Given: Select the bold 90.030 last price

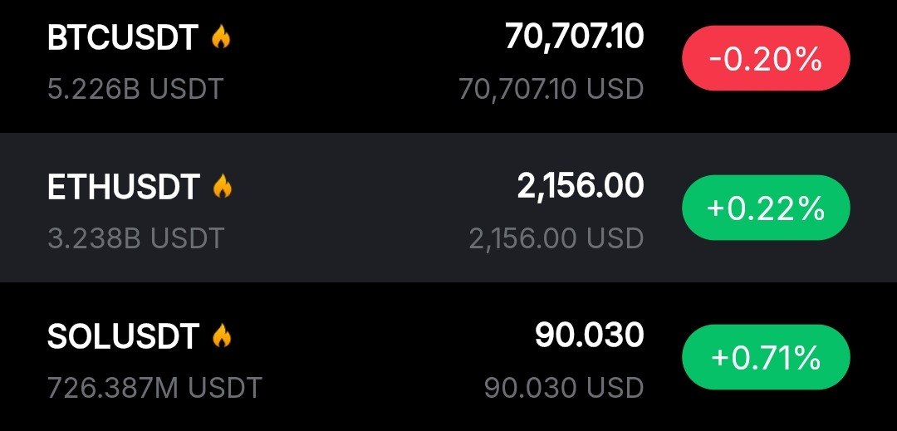Looking at the screenshot, I should (589, 335).
